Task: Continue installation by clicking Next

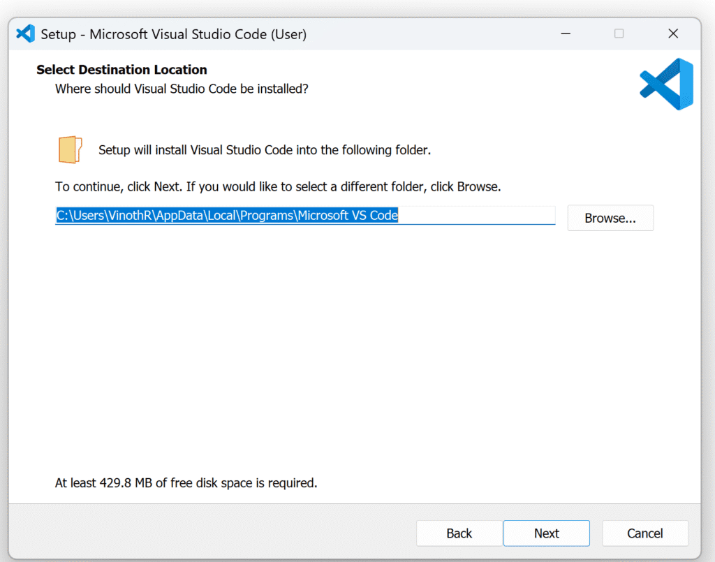Action: (x=546, y=533)
